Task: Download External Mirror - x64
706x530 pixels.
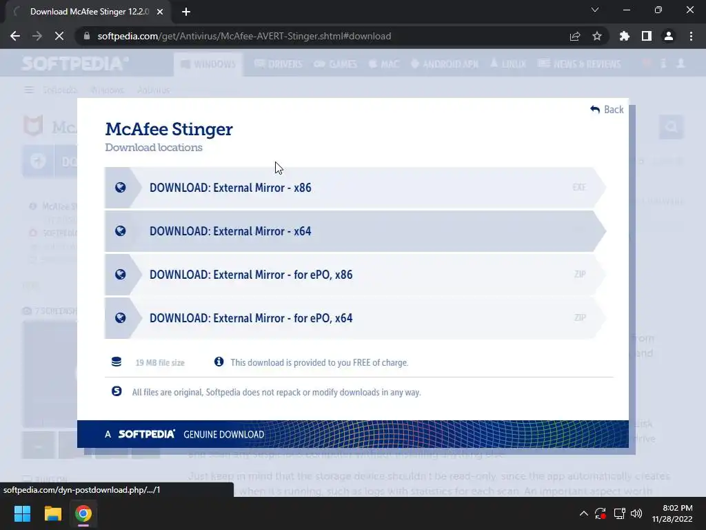Action: (355, 231)
